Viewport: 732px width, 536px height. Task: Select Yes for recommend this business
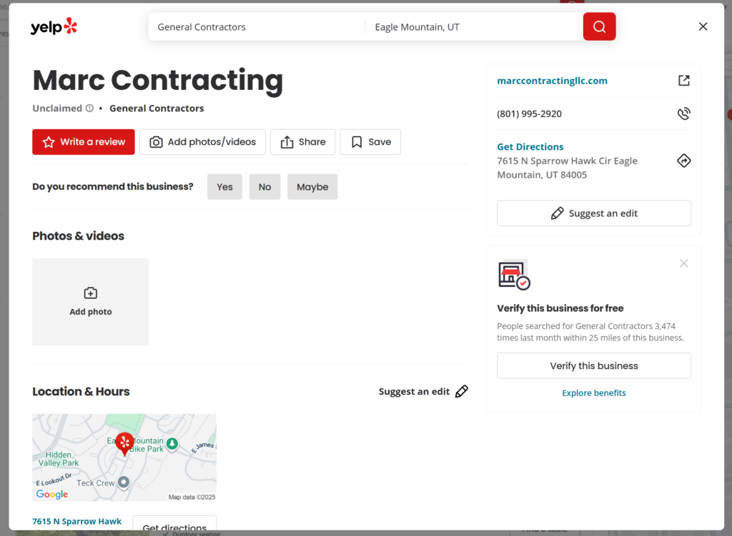pos(224,187)
